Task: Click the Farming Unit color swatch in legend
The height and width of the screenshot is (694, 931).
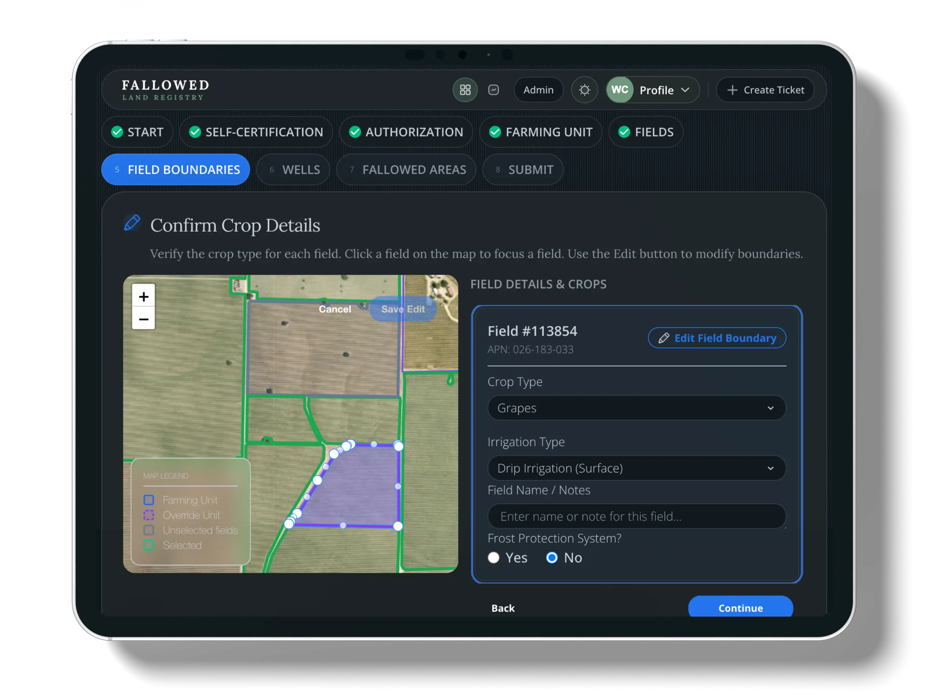Action: pos(149,500)
